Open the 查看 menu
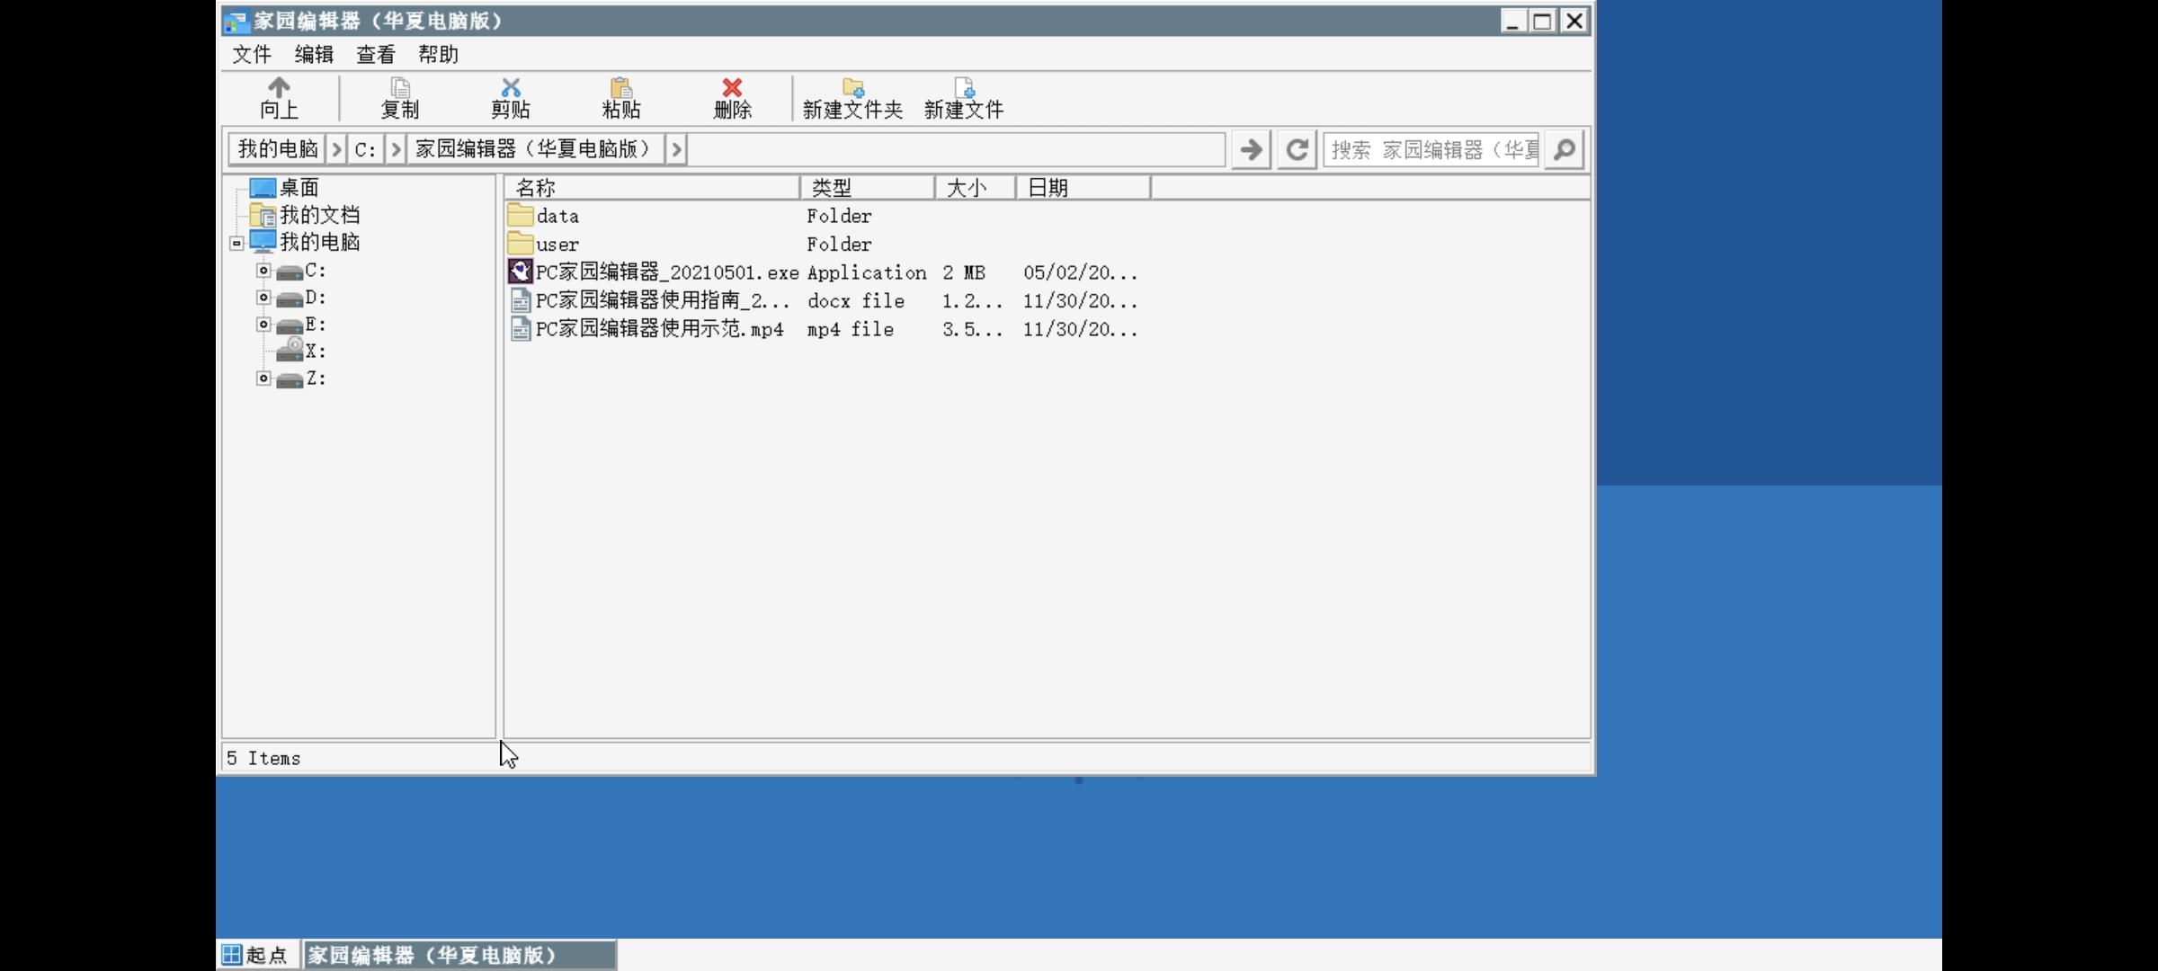The height and width of the screenshot is (971, 2158). [x=376, y=55]
